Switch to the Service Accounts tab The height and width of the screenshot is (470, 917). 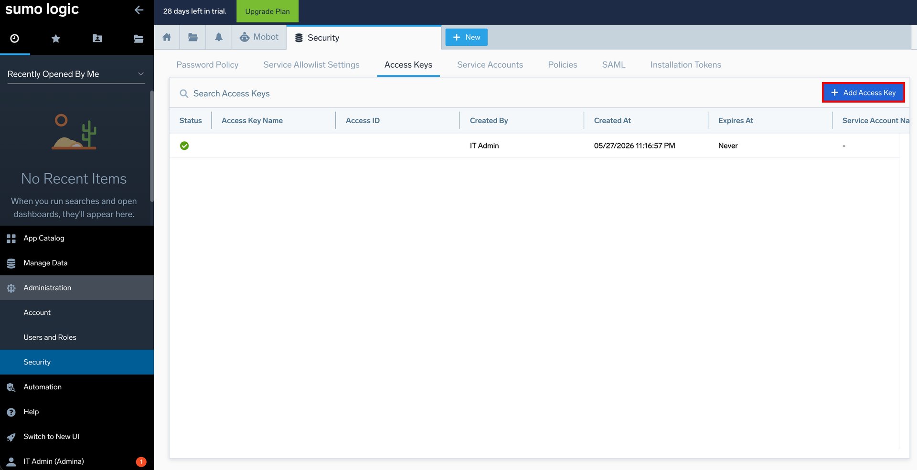pyautogui.click(x=490, y=65)
